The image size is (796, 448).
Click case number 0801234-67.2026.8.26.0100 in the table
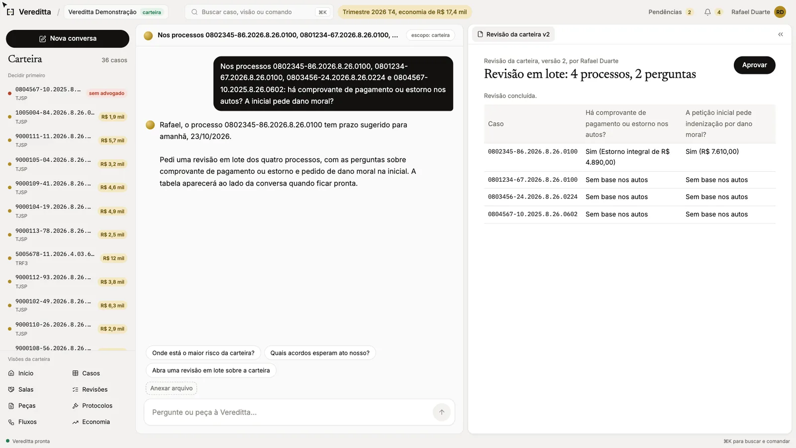(x=532, y=180)
